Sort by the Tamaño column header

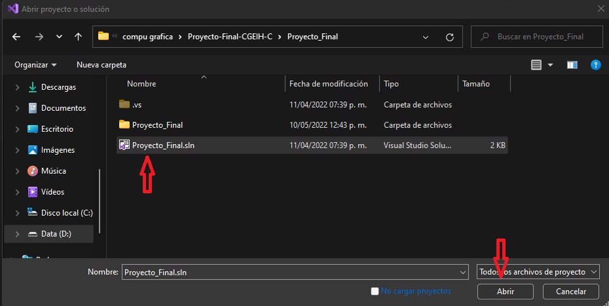(x=476, y=84)
